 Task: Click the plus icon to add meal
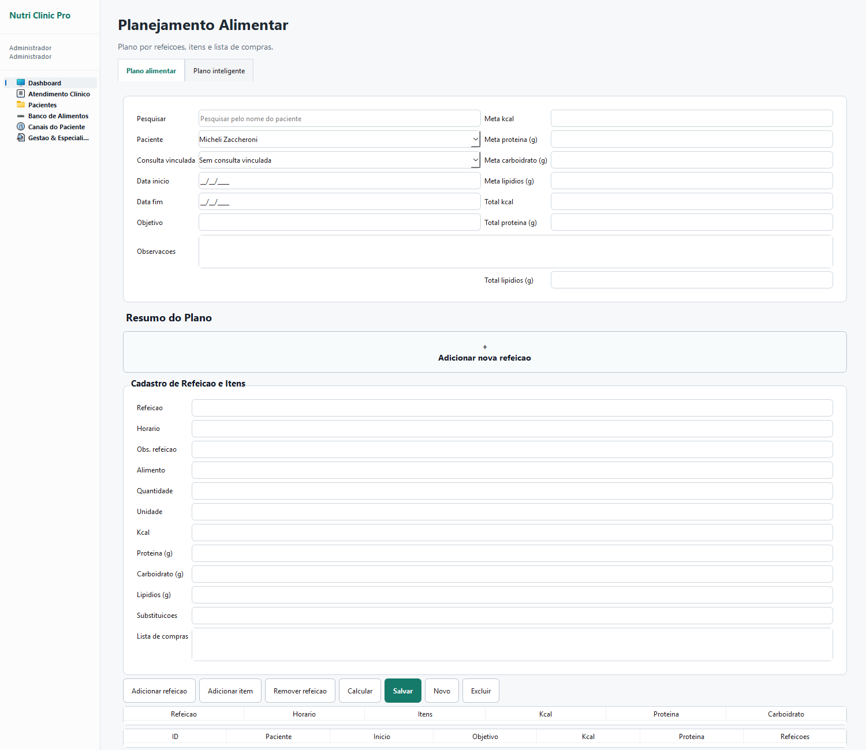point(485,347)
